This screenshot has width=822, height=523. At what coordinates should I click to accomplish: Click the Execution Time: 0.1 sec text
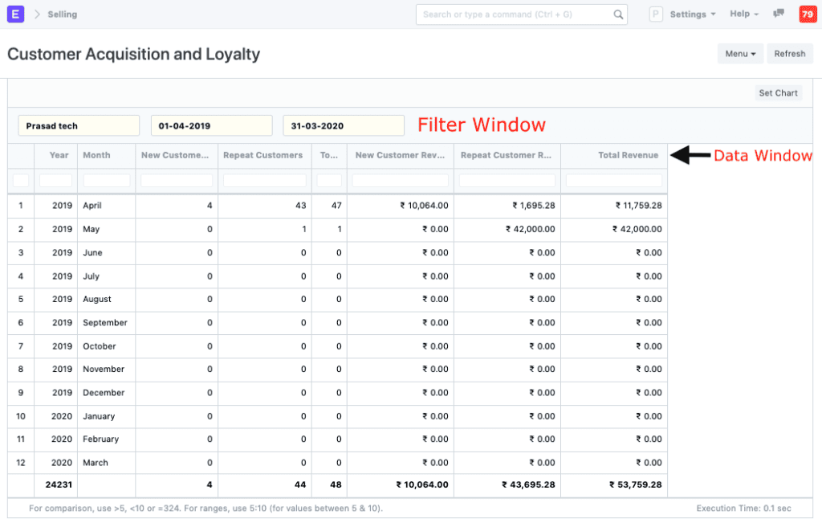click(743, 509)
